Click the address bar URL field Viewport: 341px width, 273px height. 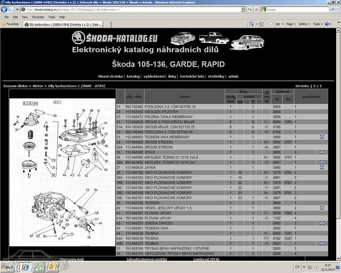(x=132, y=10)
